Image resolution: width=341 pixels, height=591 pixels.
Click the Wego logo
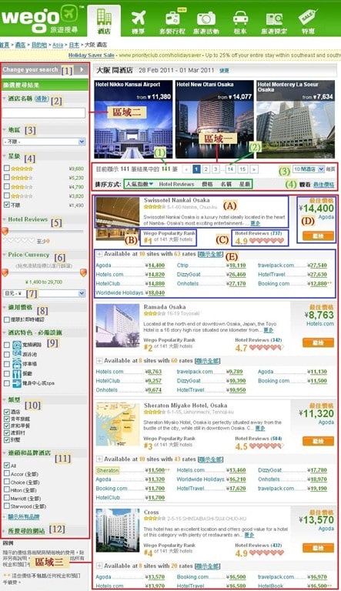click(39, 18)
